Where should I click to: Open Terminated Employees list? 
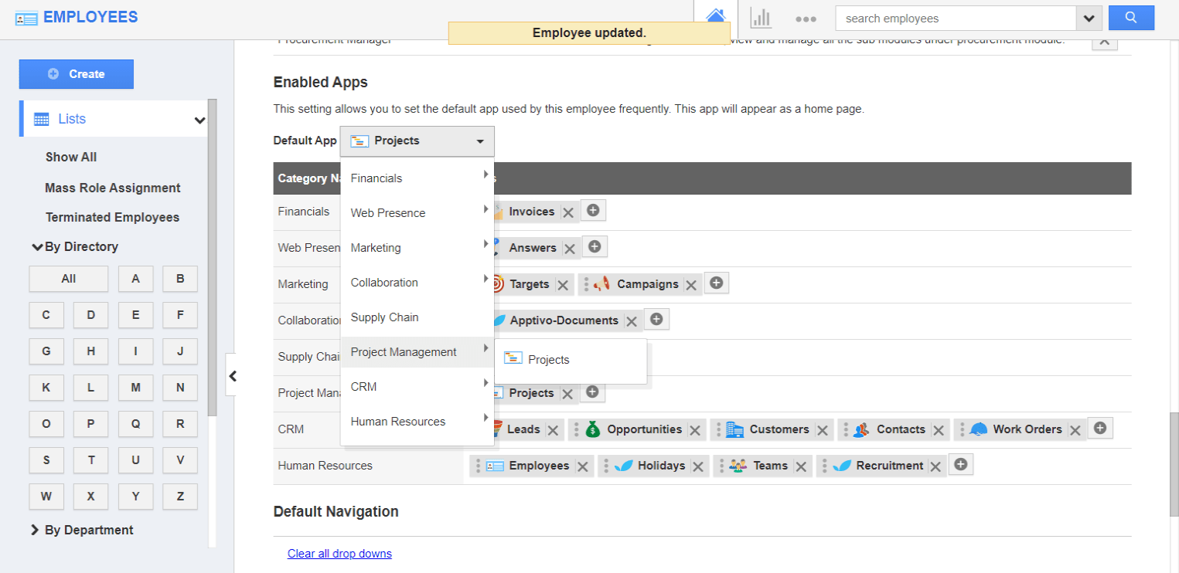(112, 217)
